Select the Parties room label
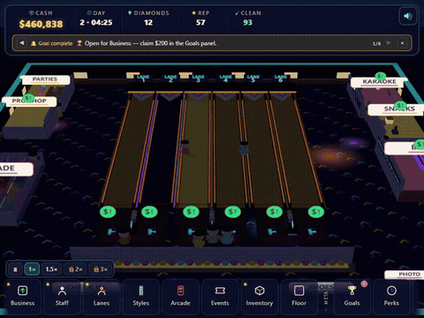The width and height of the screenshot is (424, 318). click(45, 79)
